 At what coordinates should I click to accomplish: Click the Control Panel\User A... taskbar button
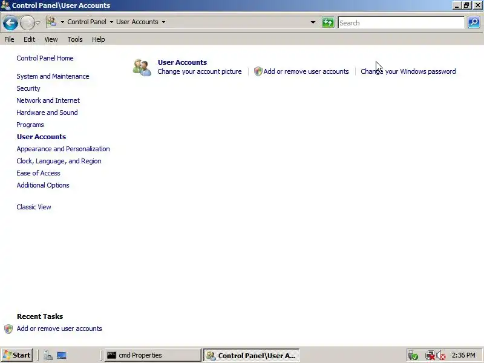tap(251, 355)
